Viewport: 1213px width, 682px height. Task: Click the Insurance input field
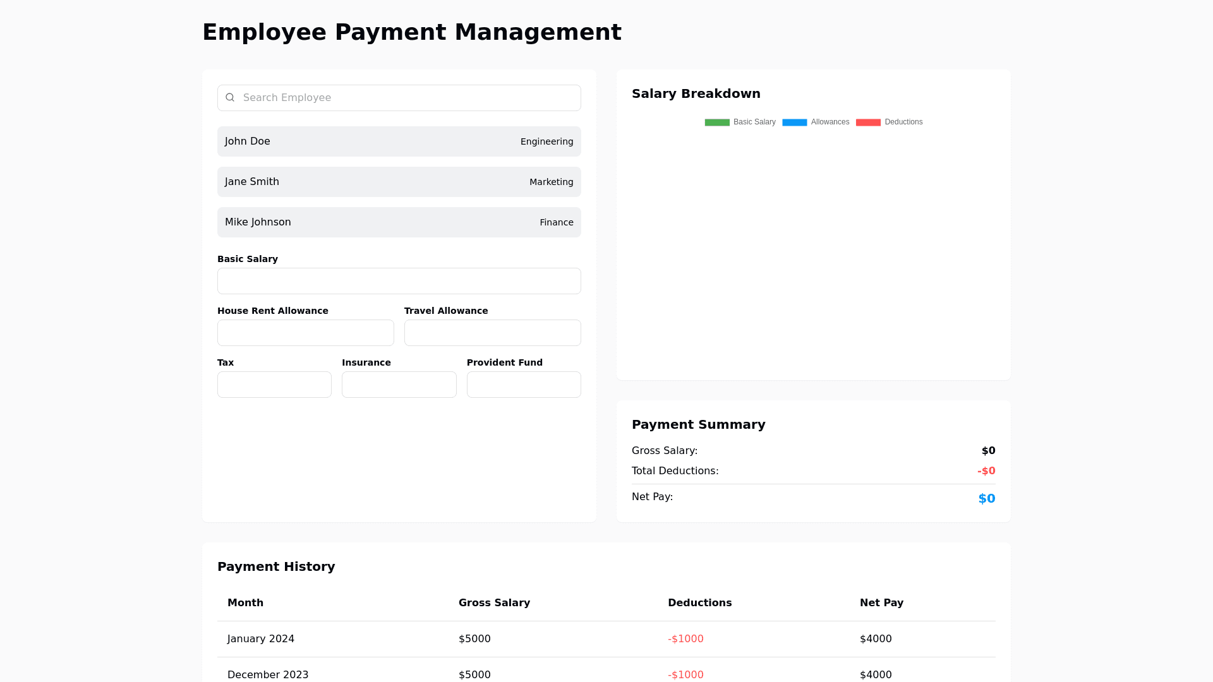click(399, 385)
